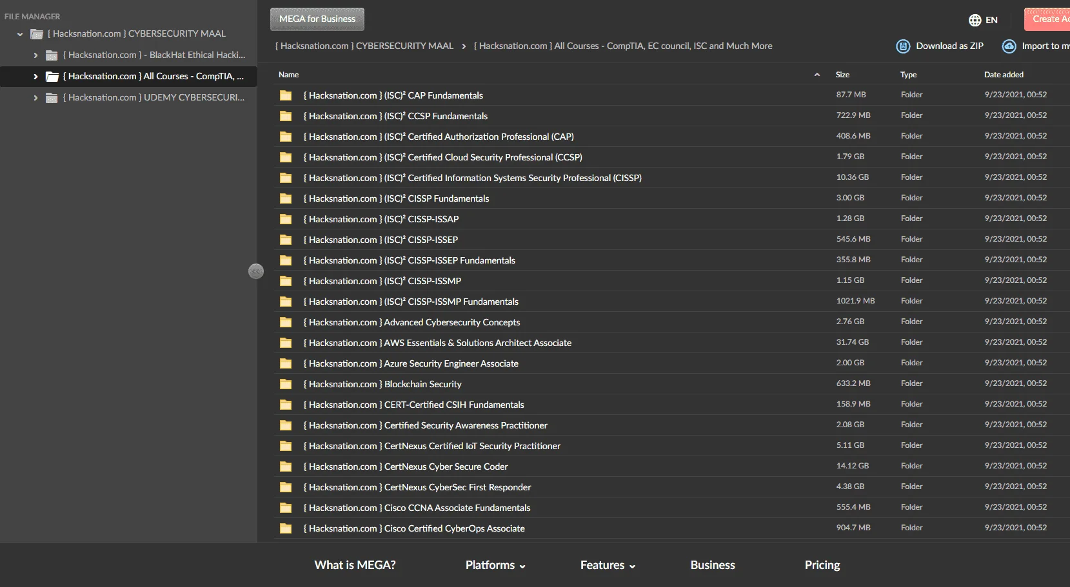Click the globe language icon

pyautogui.click(x=975, y=20)
